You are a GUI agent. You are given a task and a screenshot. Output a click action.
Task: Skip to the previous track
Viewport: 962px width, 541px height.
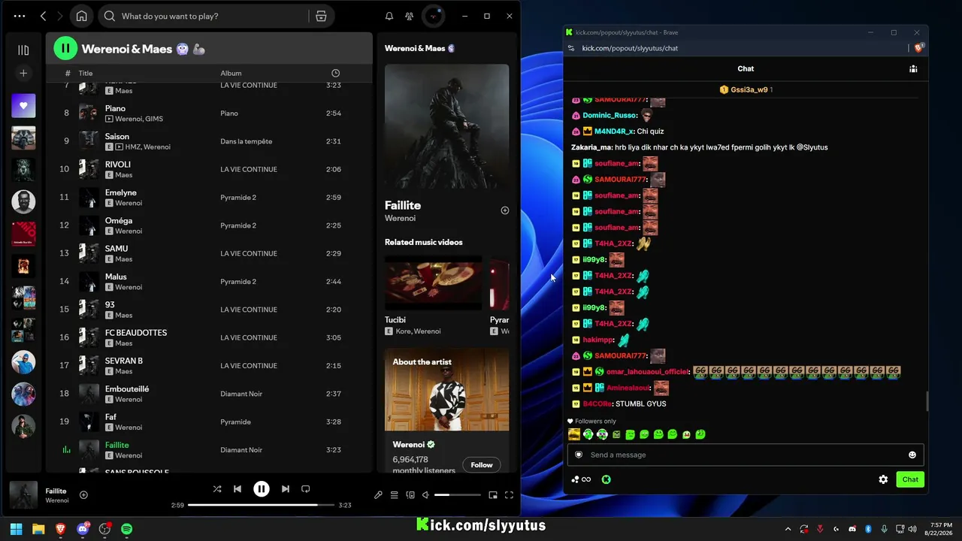coord(237,489)
